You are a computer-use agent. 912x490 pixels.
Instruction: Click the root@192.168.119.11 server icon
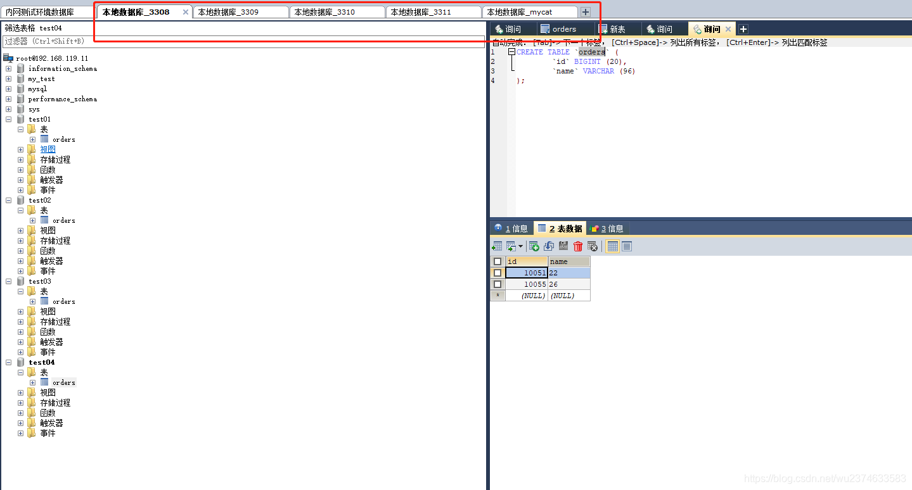tap(8, 58)
